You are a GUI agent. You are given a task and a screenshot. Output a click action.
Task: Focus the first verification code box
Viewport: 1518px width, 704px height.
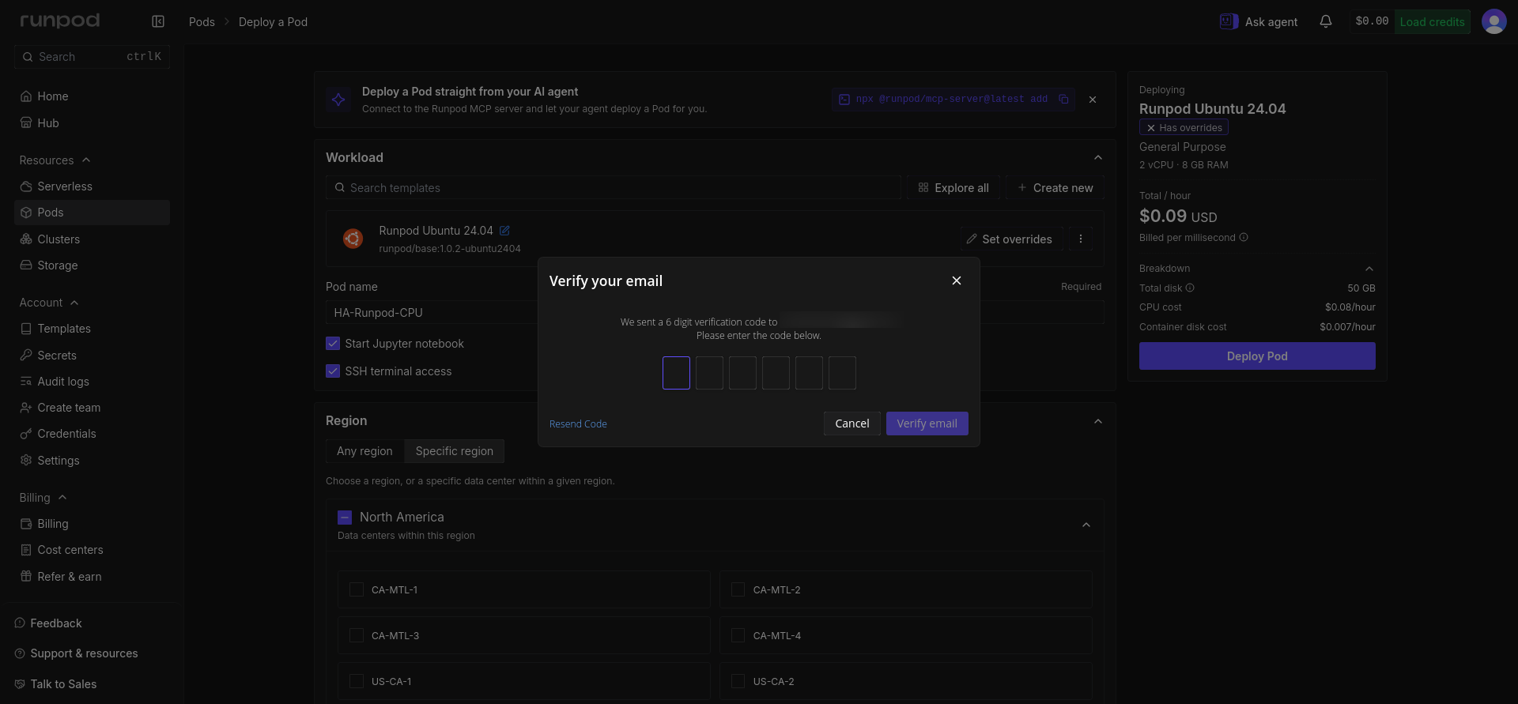point(676,373)
